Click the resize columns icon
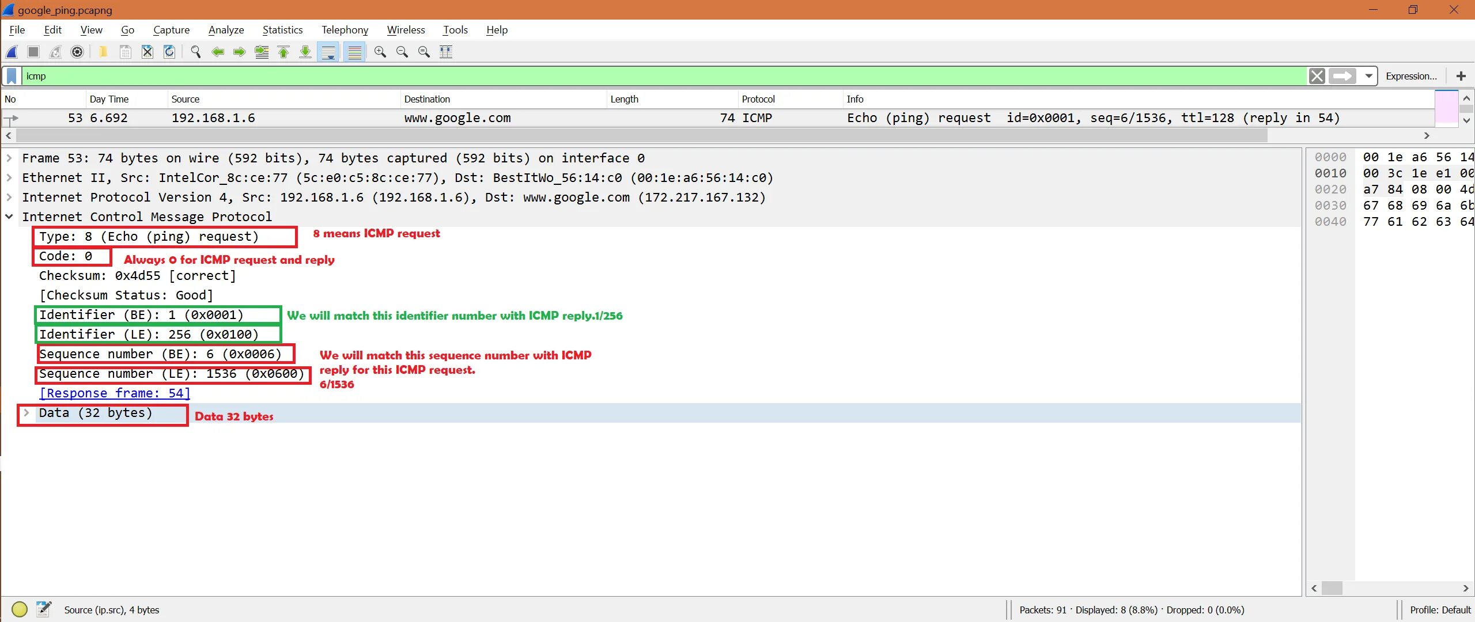Image resolution: width=1475 pixels, height=622 pixels. pyautogui.click(x=446, y=52)
